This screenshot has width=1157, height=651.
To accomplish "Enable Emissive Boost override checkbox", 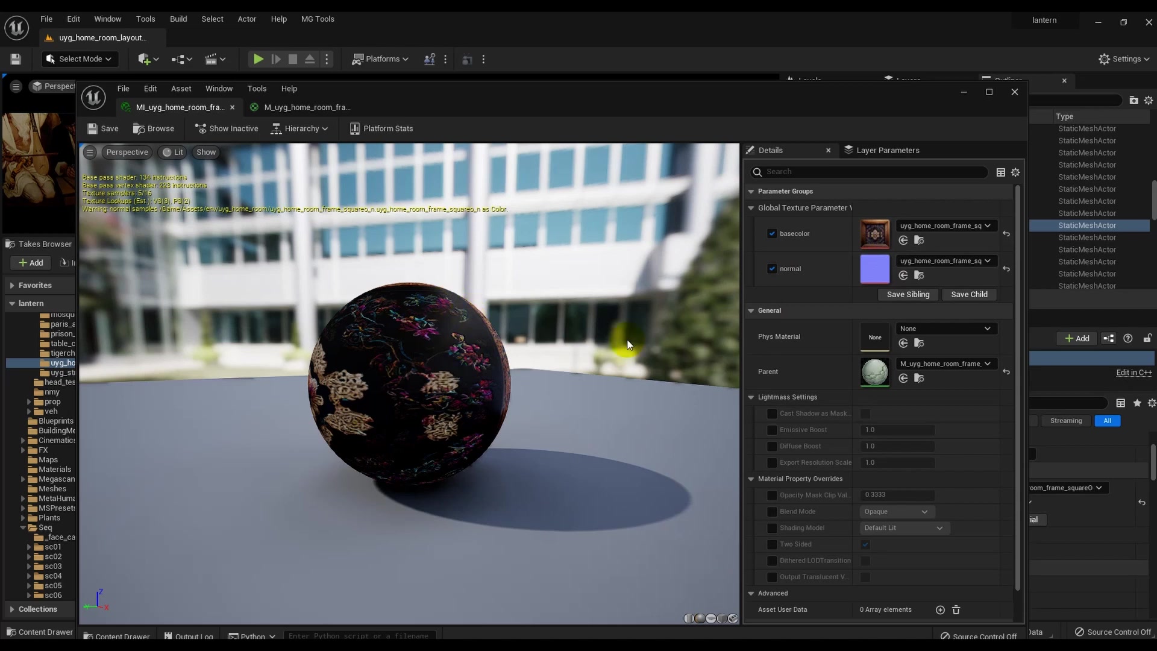I will point(772,430).
